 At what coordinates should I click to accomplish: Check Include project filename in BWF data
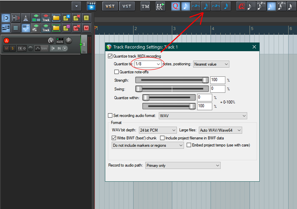pos(162,138)
